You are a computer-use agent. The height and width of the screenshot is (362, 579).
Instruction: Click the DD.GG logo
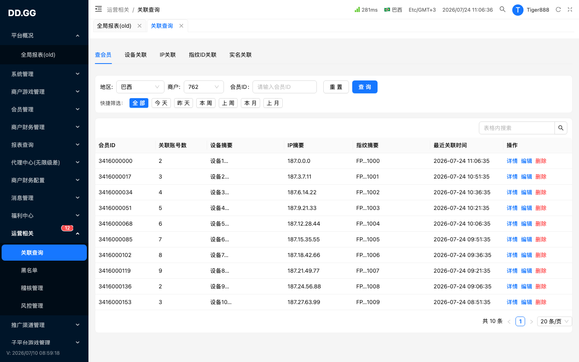[x=22, y=13]
